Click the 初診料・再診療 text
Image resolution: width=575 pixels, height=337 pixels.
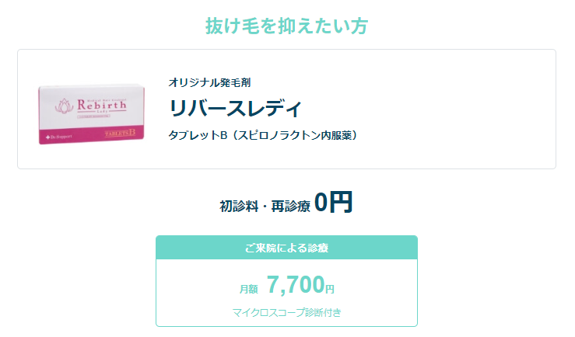(x=265, y=207)
